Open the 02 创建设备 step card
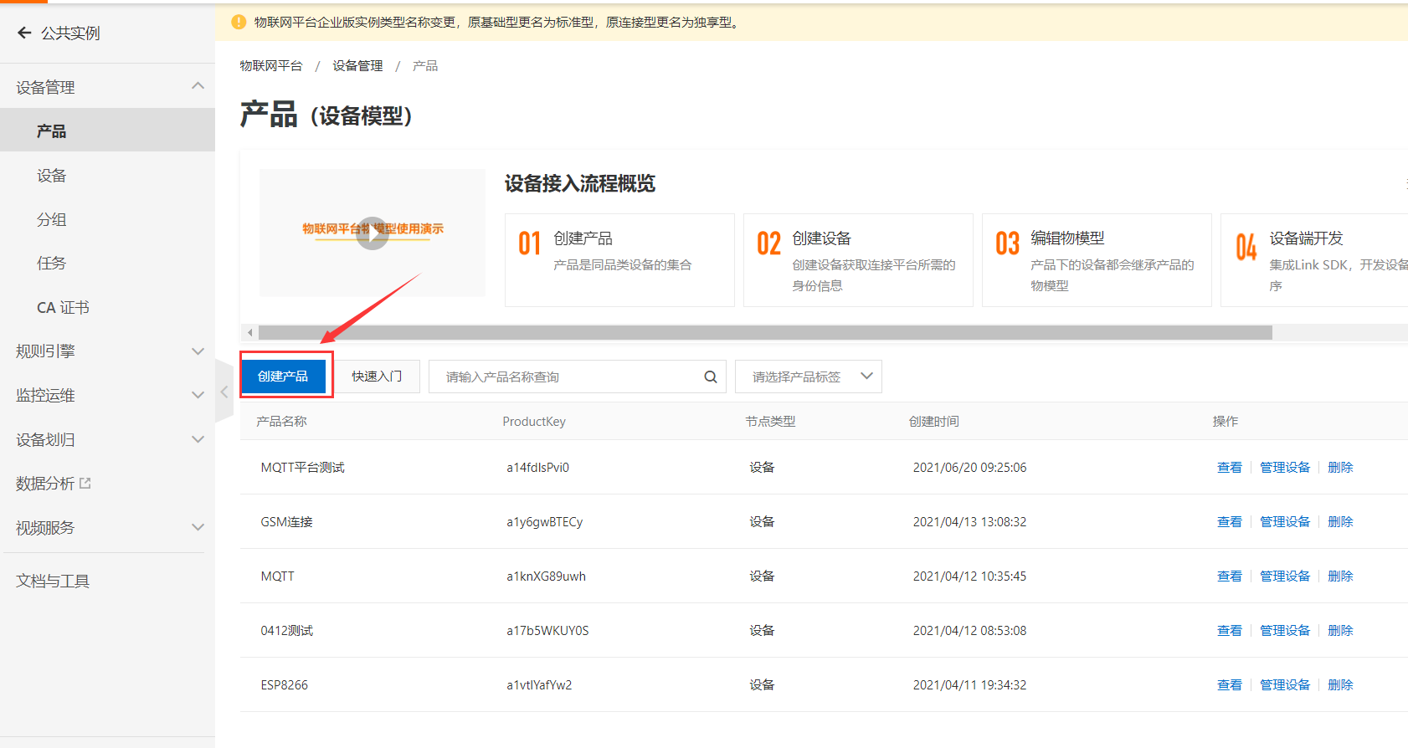 coord(858,260)
